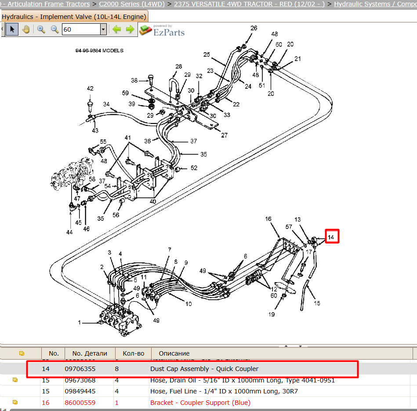Zoom out of the diagram
This screenshot has width=417, height=411.
point(54,29)
